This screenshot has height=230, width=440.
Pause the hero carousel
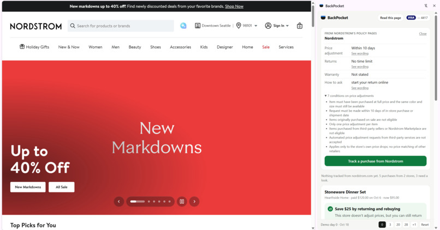(182, 202)
